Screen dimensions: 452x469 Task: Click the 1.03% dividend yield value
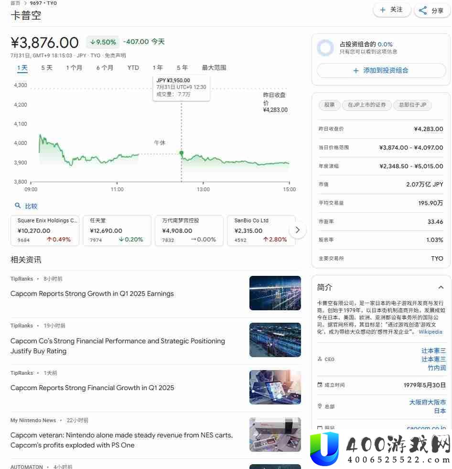(435, 240)
